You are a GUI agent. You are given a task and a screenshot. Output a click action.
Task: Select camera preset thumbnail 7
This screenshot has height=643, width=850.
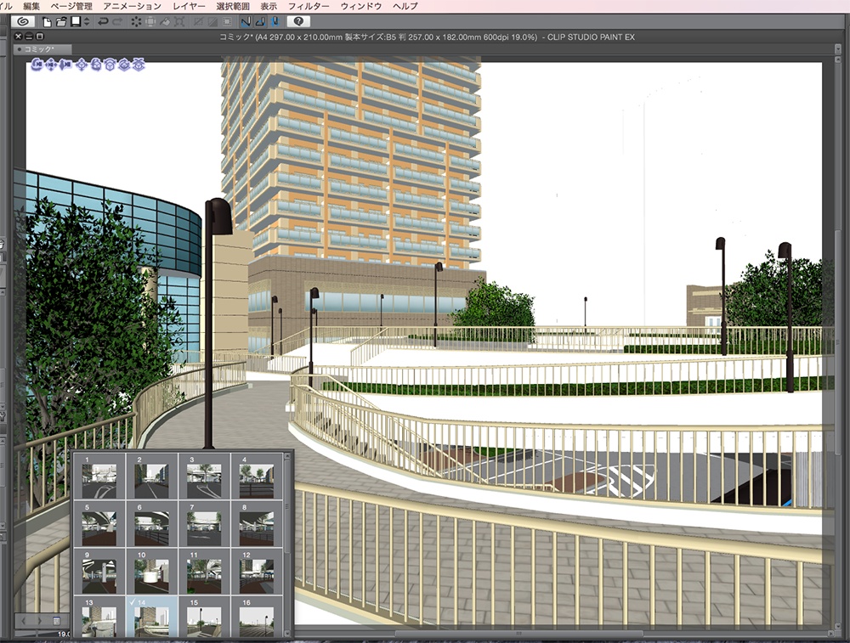204,524
